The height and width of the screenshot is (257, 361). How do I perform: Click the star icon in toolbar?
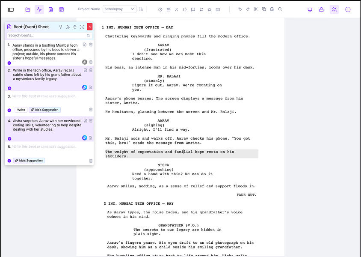pyautogui.click(x=210, y=9)
